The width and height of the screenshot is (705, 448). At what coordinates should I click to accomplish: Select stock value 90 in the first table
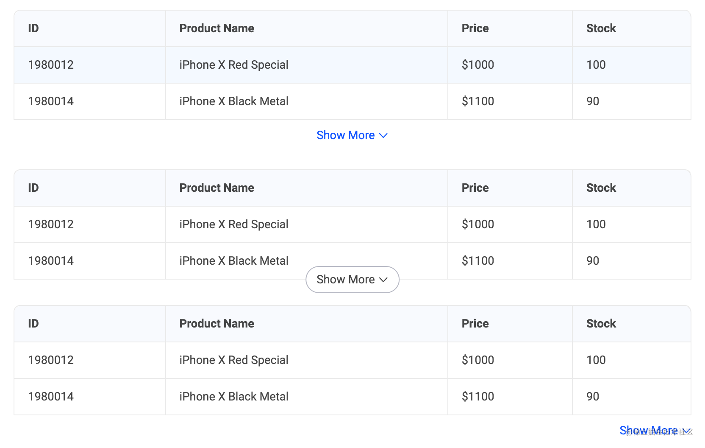click(x=593, y=101)
